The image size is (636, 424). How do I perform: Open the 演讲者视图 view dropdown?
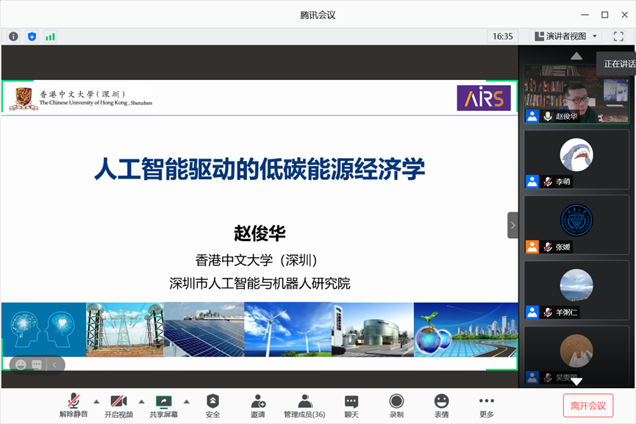pos(565,36)
